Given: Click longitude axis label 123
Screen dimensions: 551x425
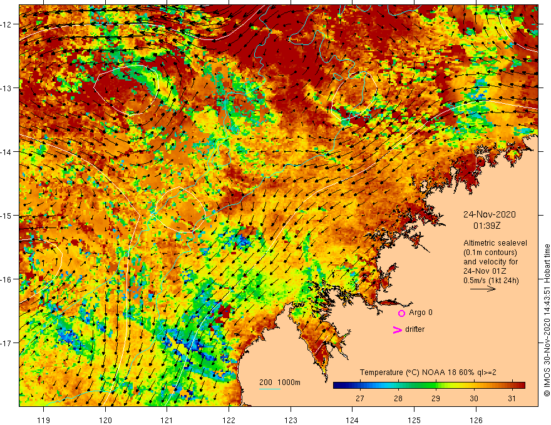Looking at the screenshot, I should 291,420.
